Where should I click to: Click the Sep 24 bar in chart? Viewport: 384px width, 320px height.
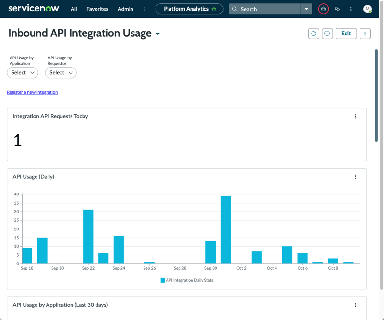click(x=119, y=250)
